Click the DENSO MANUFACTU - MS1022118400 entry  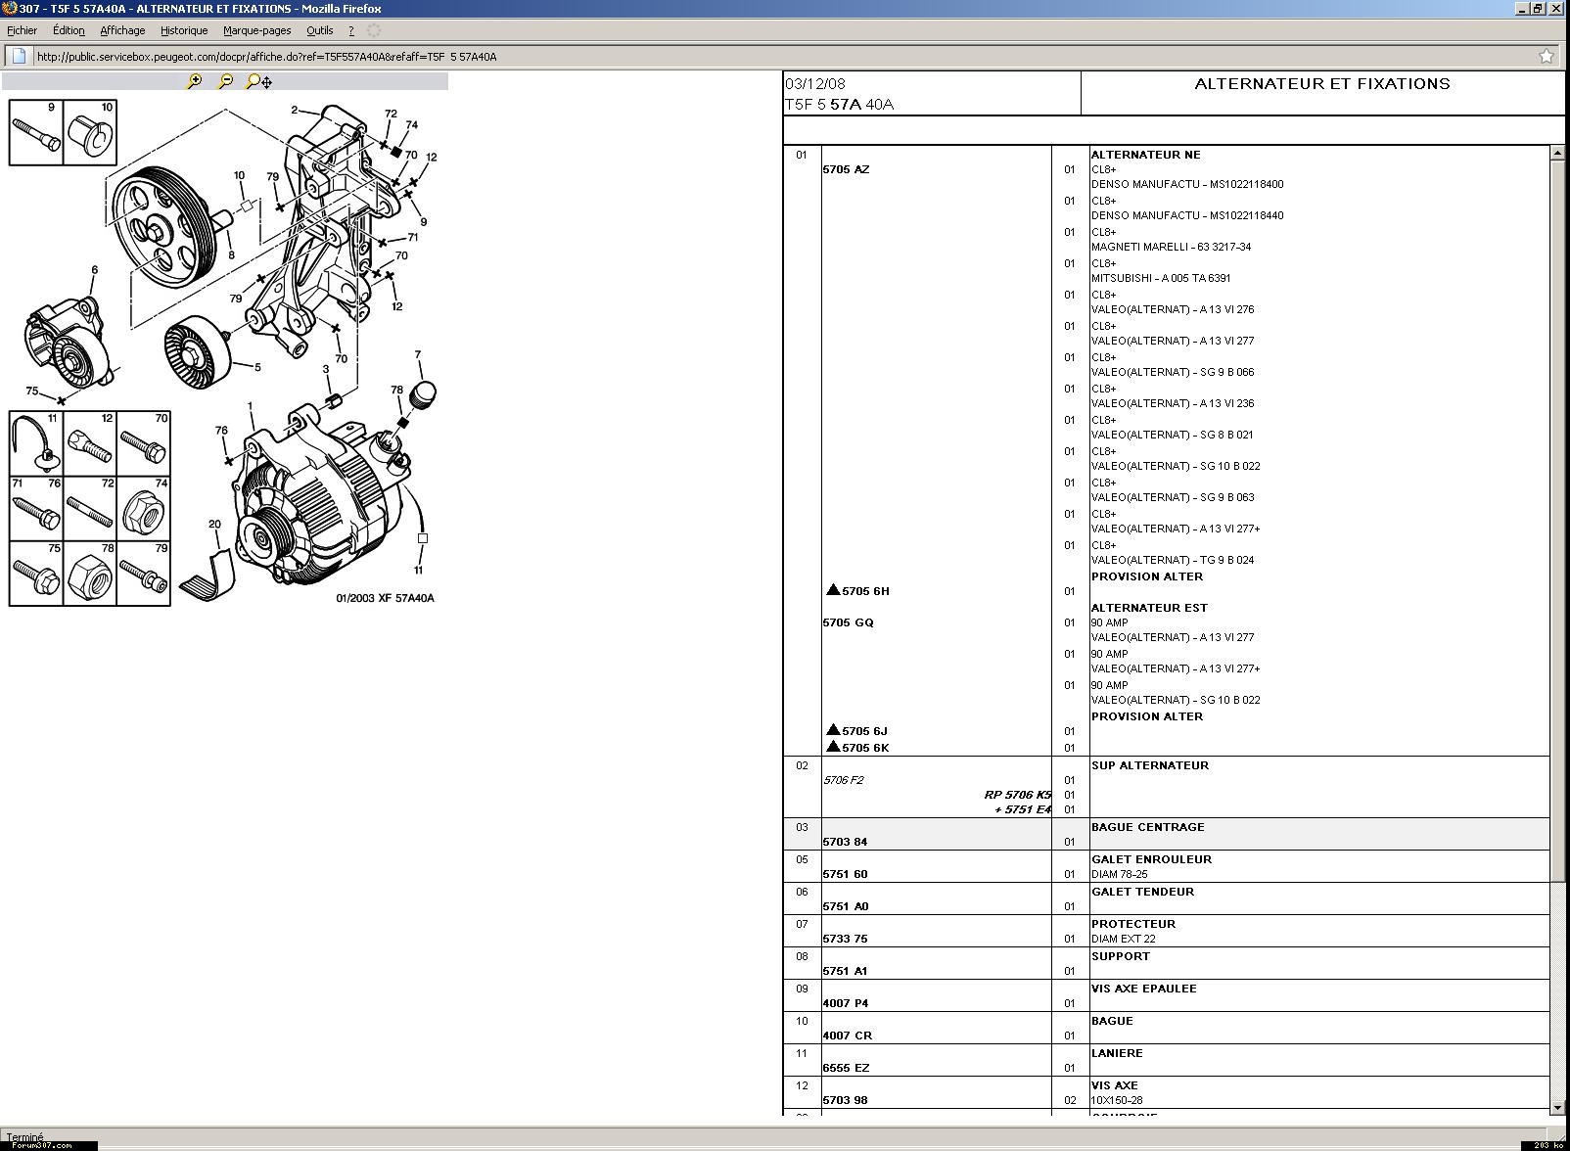1187,184
